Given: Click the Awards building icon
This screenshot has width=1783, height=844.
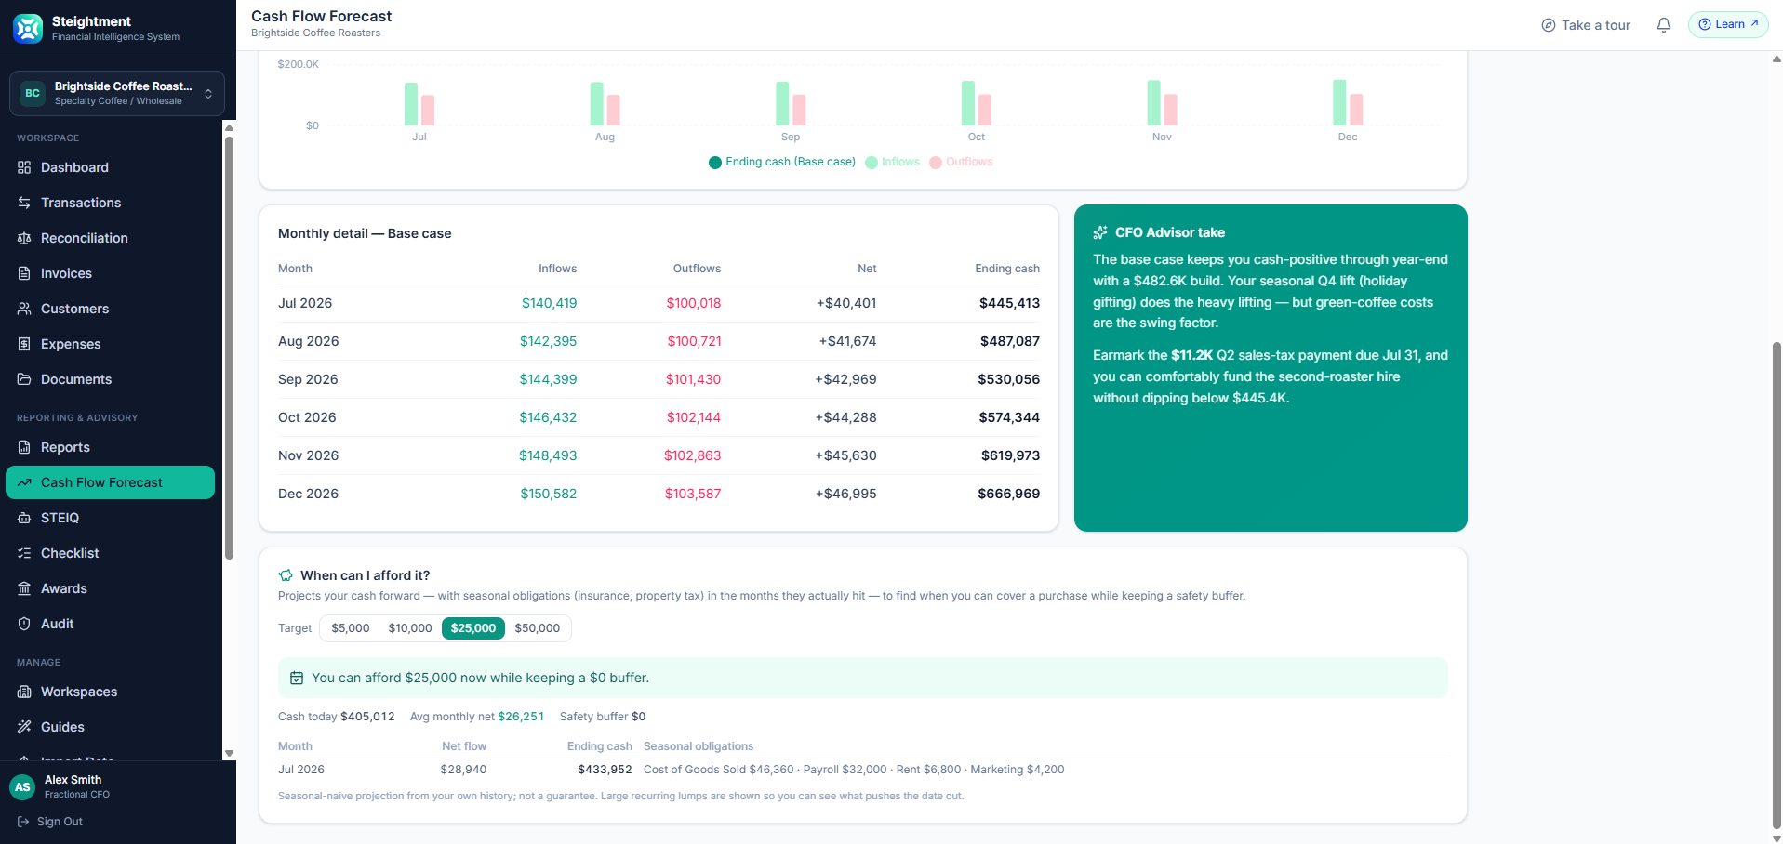Looking at the screenshot, I should click(24, 588).
